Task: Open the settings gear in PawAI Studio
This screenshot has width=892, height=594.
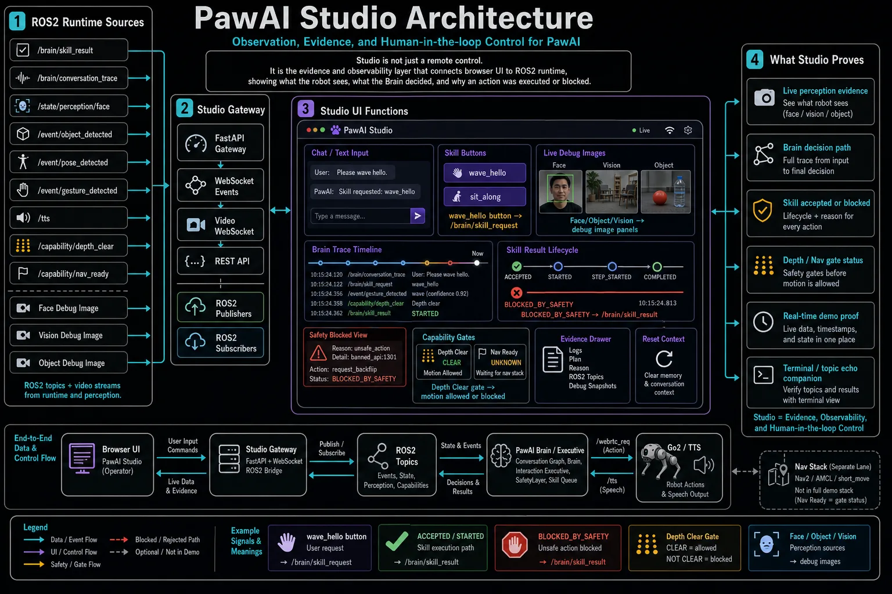Action: coord(688,131)
